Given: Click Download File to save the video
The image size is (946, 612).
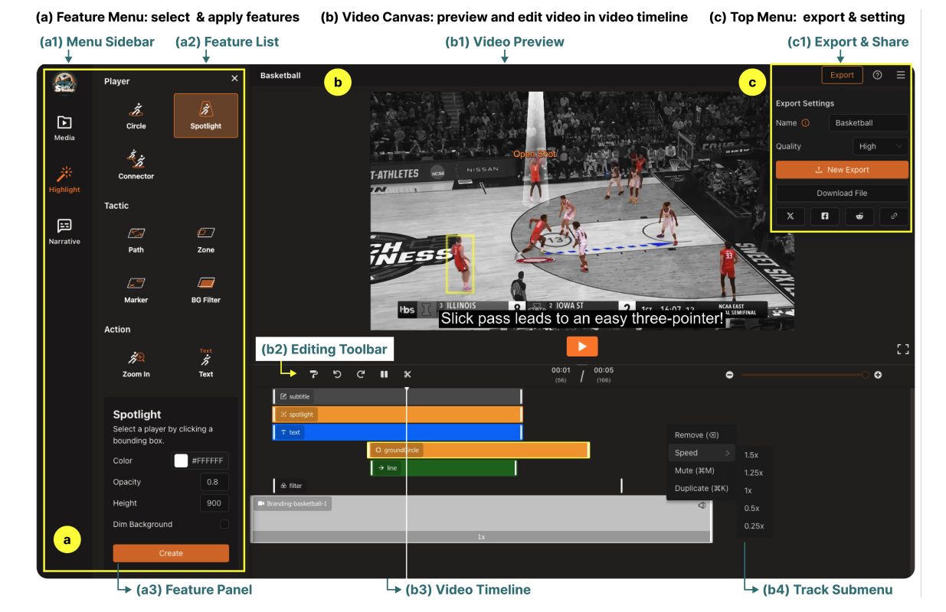Looking at the screenshot, I should (841, 192).
